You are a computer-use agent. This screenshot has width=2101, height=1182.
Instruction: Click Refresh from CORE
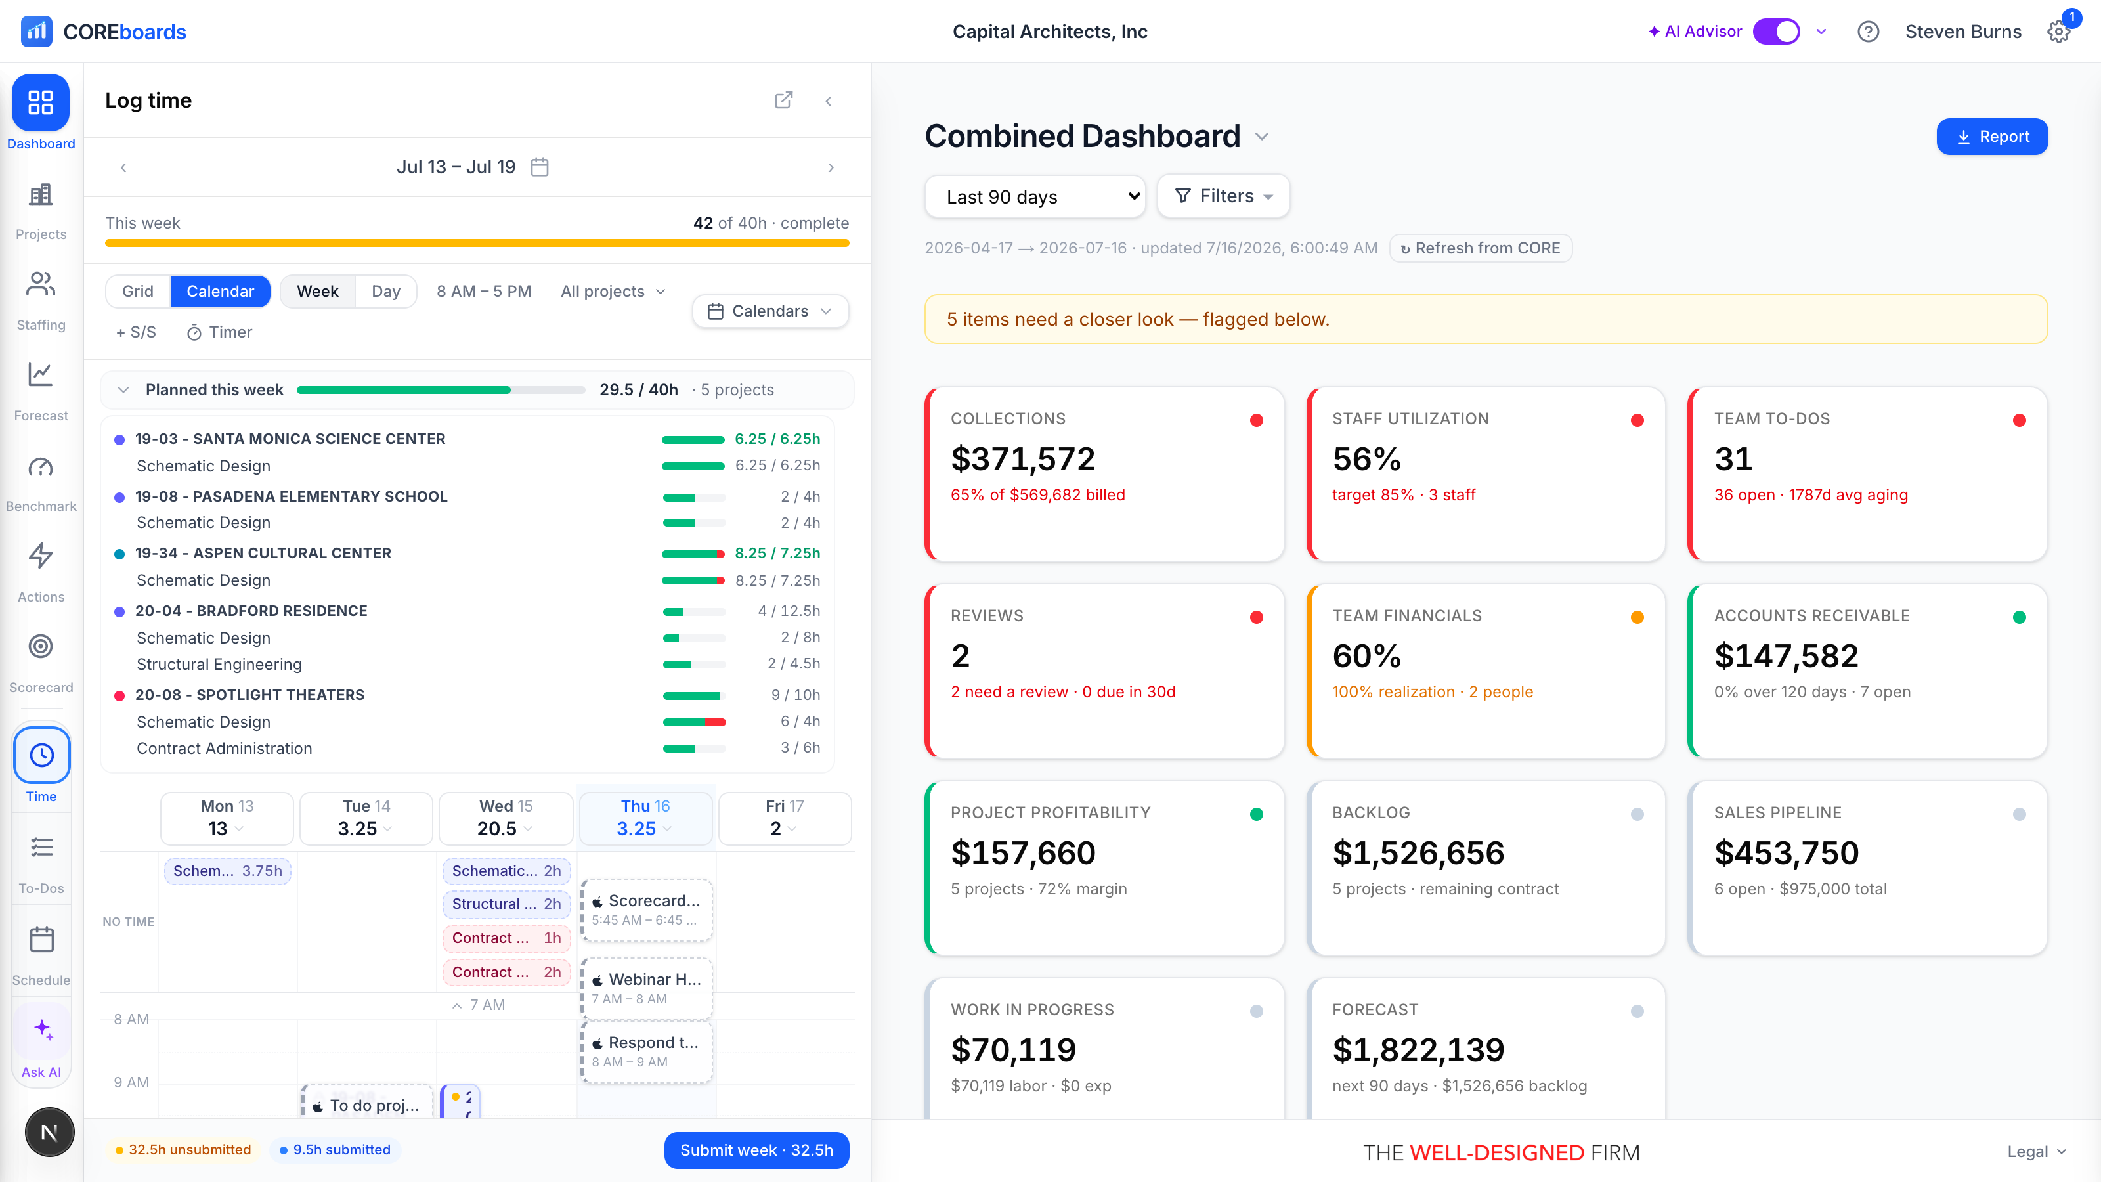1481,248
